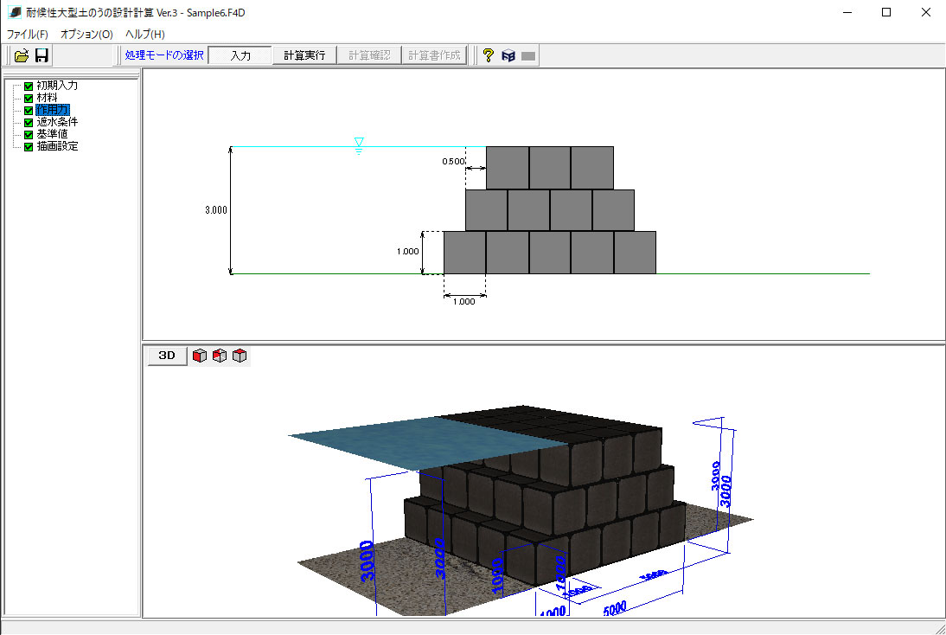Select the top-face red cube view icon

240,356
